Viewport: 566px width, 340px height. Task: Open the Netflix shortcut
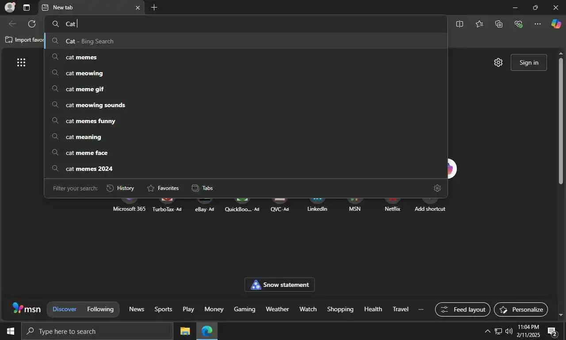[x=392, y=205]
